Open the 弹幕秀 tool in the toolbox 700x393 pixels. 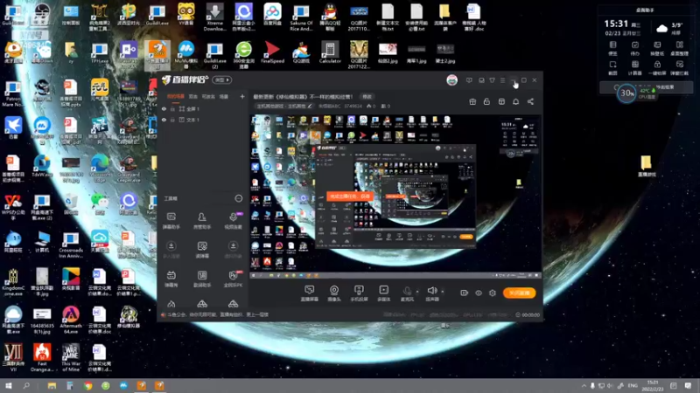(171, 279)
